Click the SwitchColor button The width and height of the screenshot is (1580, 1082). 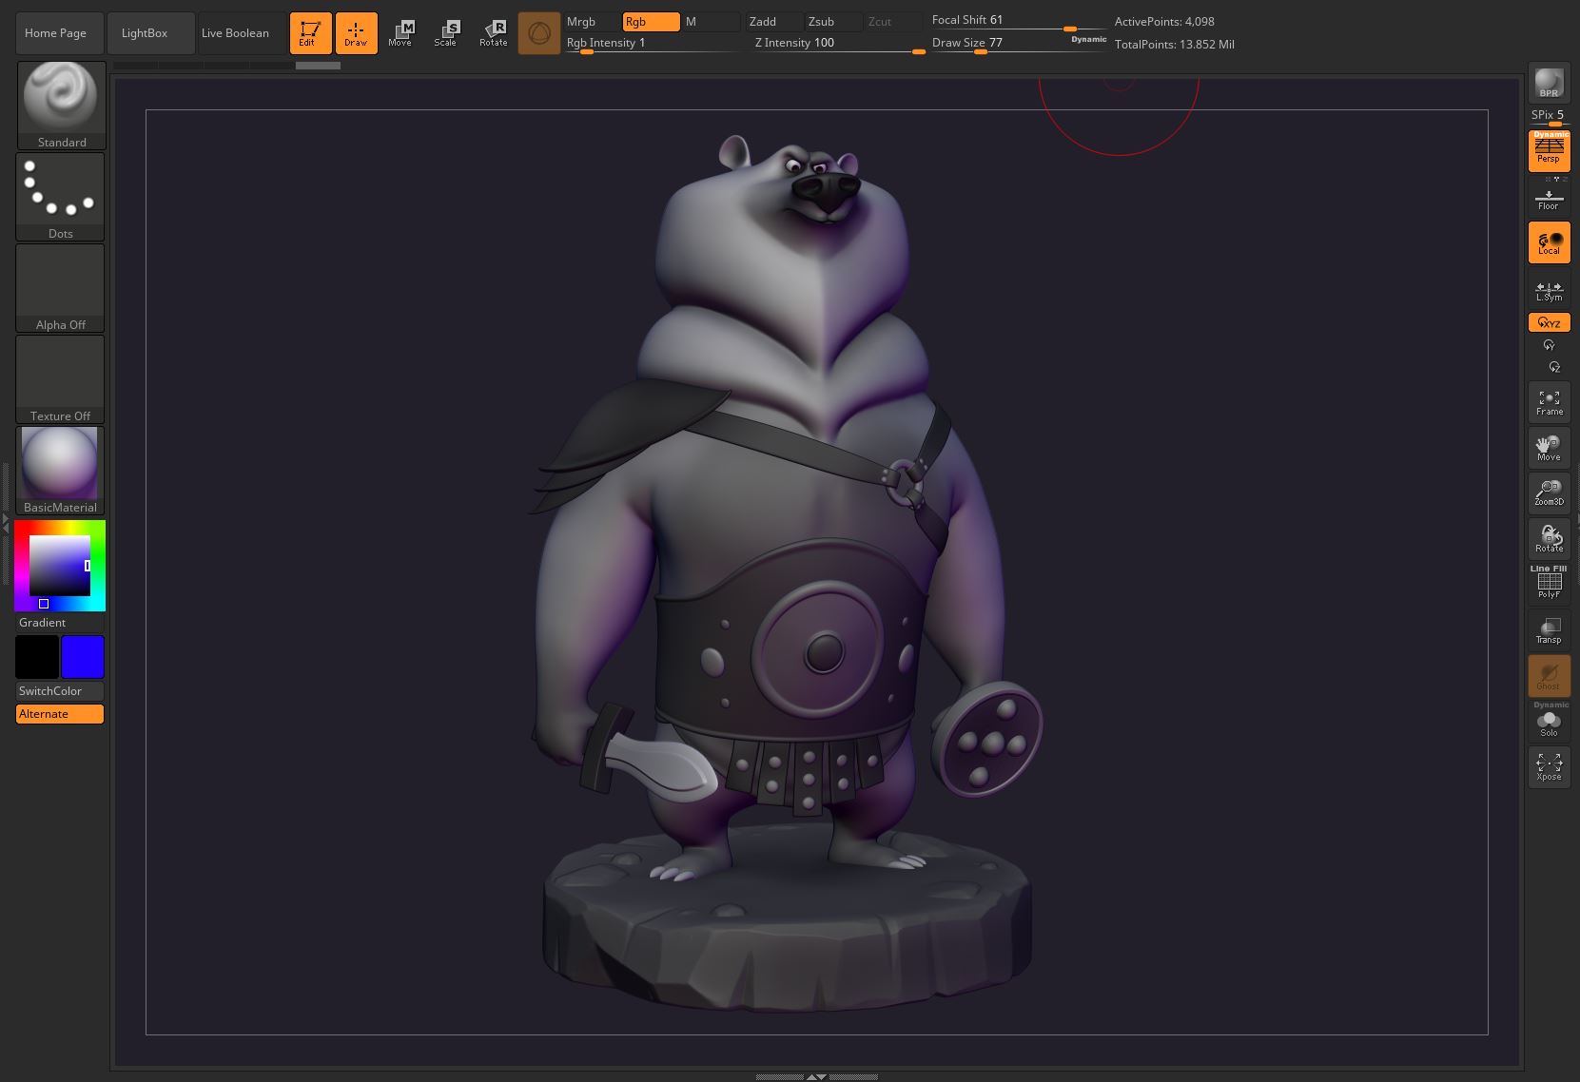point(60,691)
